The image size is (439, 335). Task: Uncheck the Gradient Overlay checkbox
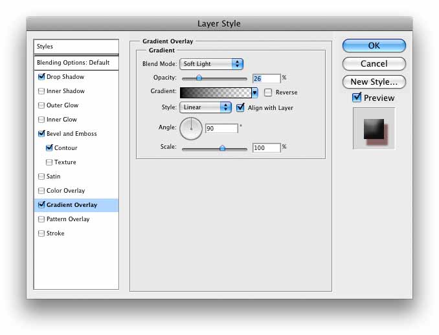click(x=41, y=205)
